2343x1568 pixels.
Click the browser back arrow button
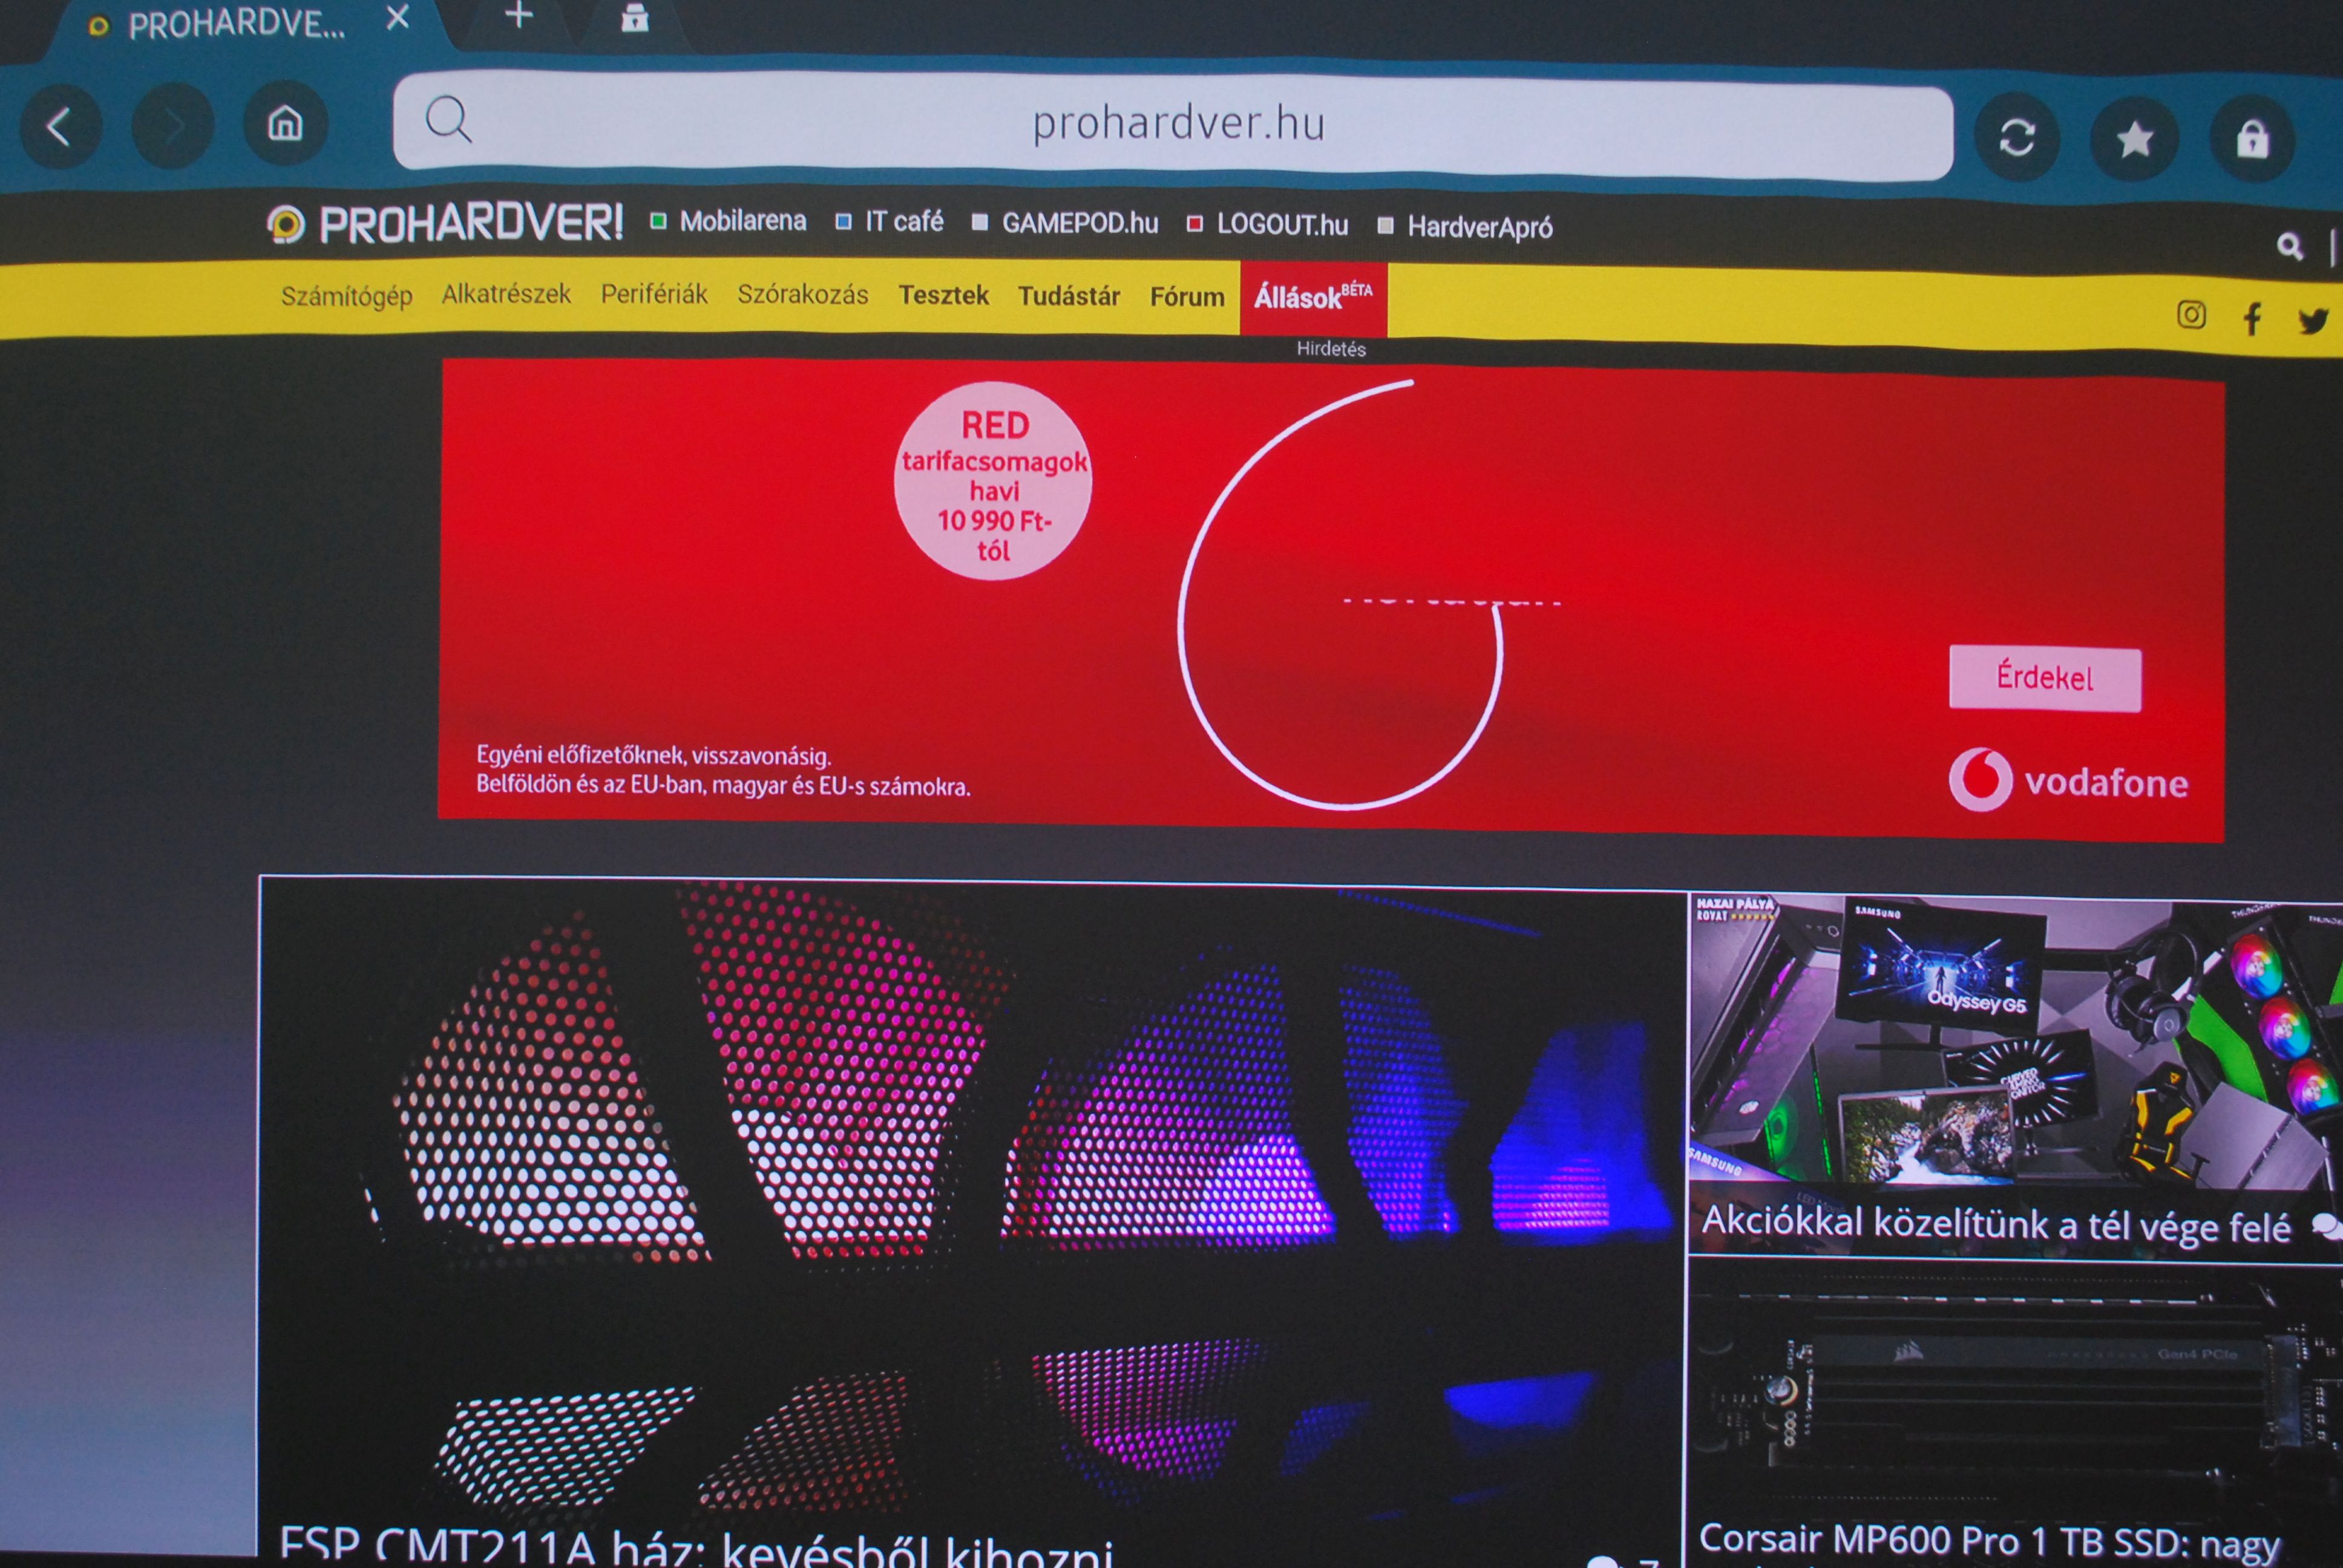60,127
